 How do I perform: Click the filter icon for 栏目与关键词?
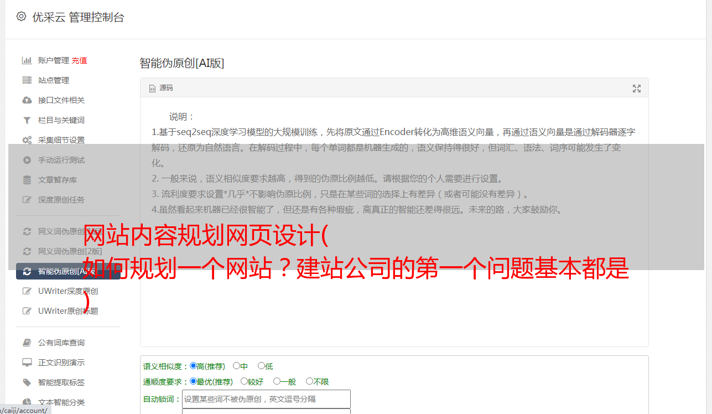(27, 120)
